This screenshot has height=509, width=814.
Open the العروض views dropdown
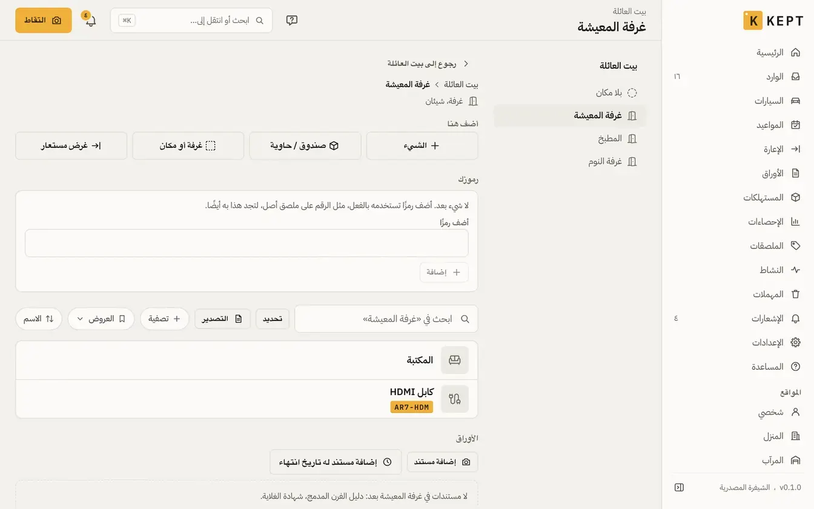pyautogui.click(x=101, y=319)
